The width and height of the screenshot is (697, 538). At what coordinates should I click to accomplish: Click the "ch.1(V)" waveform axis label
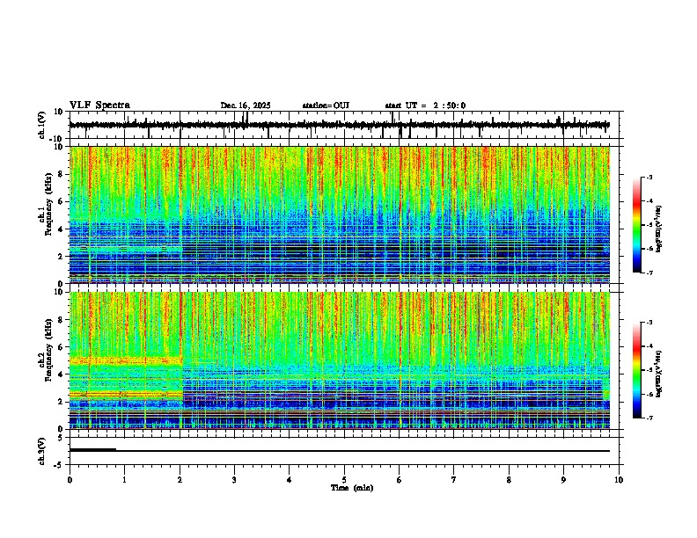(42, 125)
